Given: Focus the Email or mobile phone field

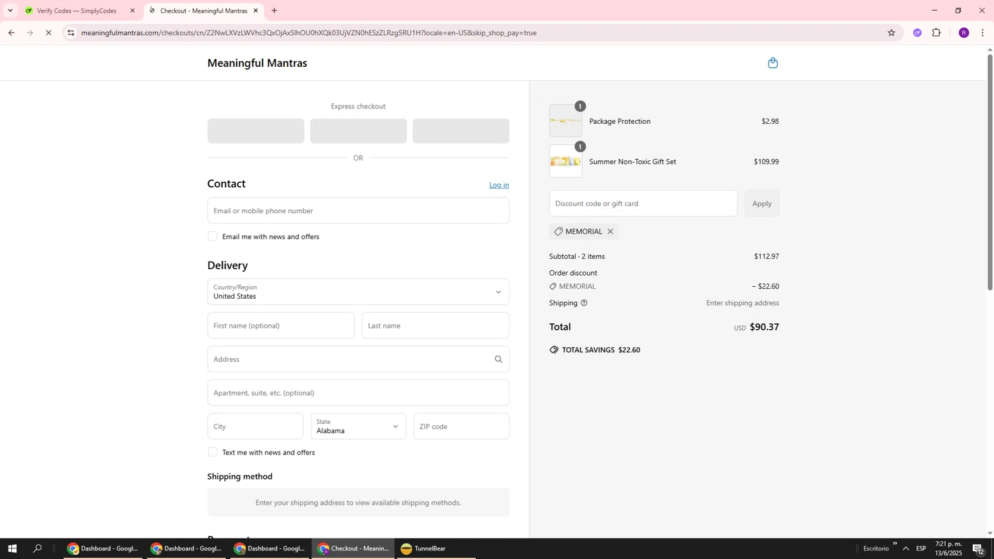Looking at the screenshot, I should point(359,211).
